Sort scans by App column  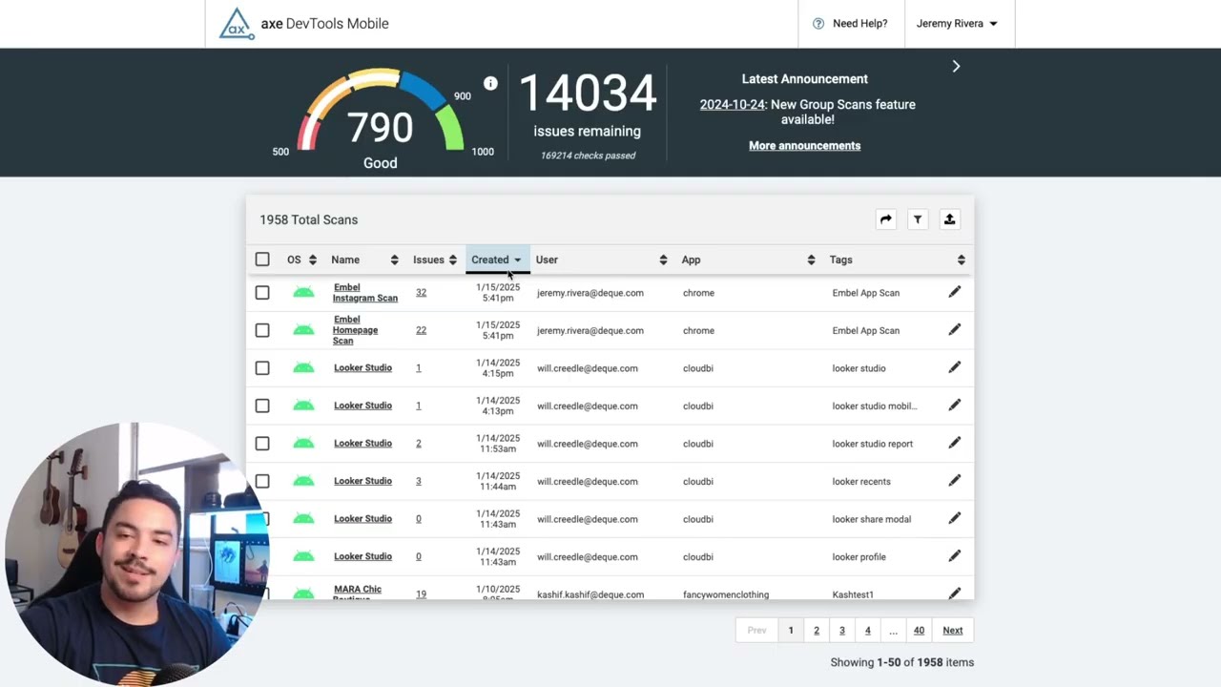click(748, 260)
